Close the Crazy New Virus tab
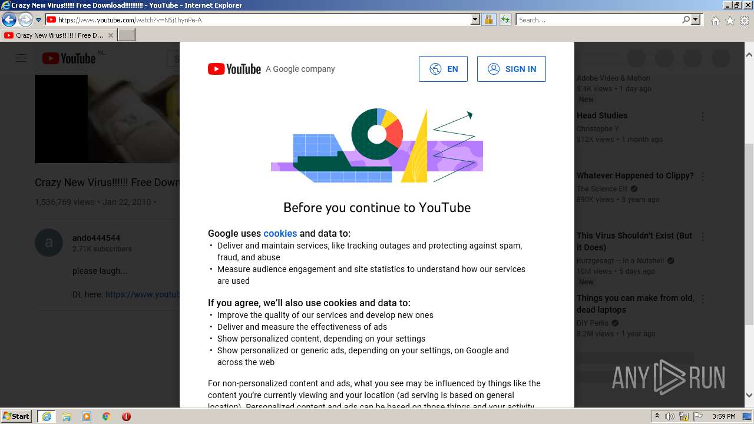 (x=110, y=35)
